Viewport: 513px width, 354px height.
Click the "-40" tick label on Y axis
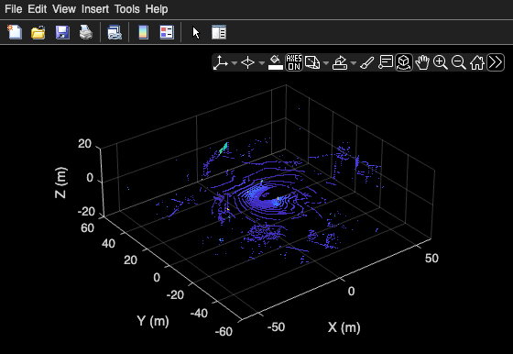pyautogui.click(x=199, y=314)
